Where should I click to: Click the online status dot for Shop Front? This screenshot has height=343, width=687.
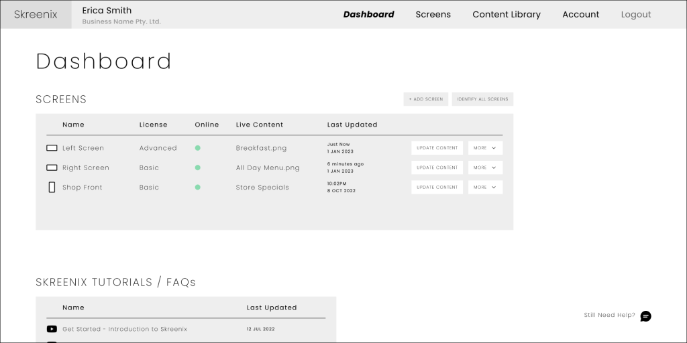tap(198, 188)
